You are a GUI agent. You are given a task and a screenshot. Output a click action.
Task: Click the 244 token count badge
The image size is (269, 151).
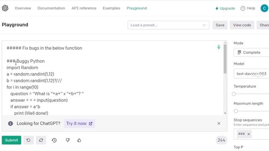(x=222, y=140)
